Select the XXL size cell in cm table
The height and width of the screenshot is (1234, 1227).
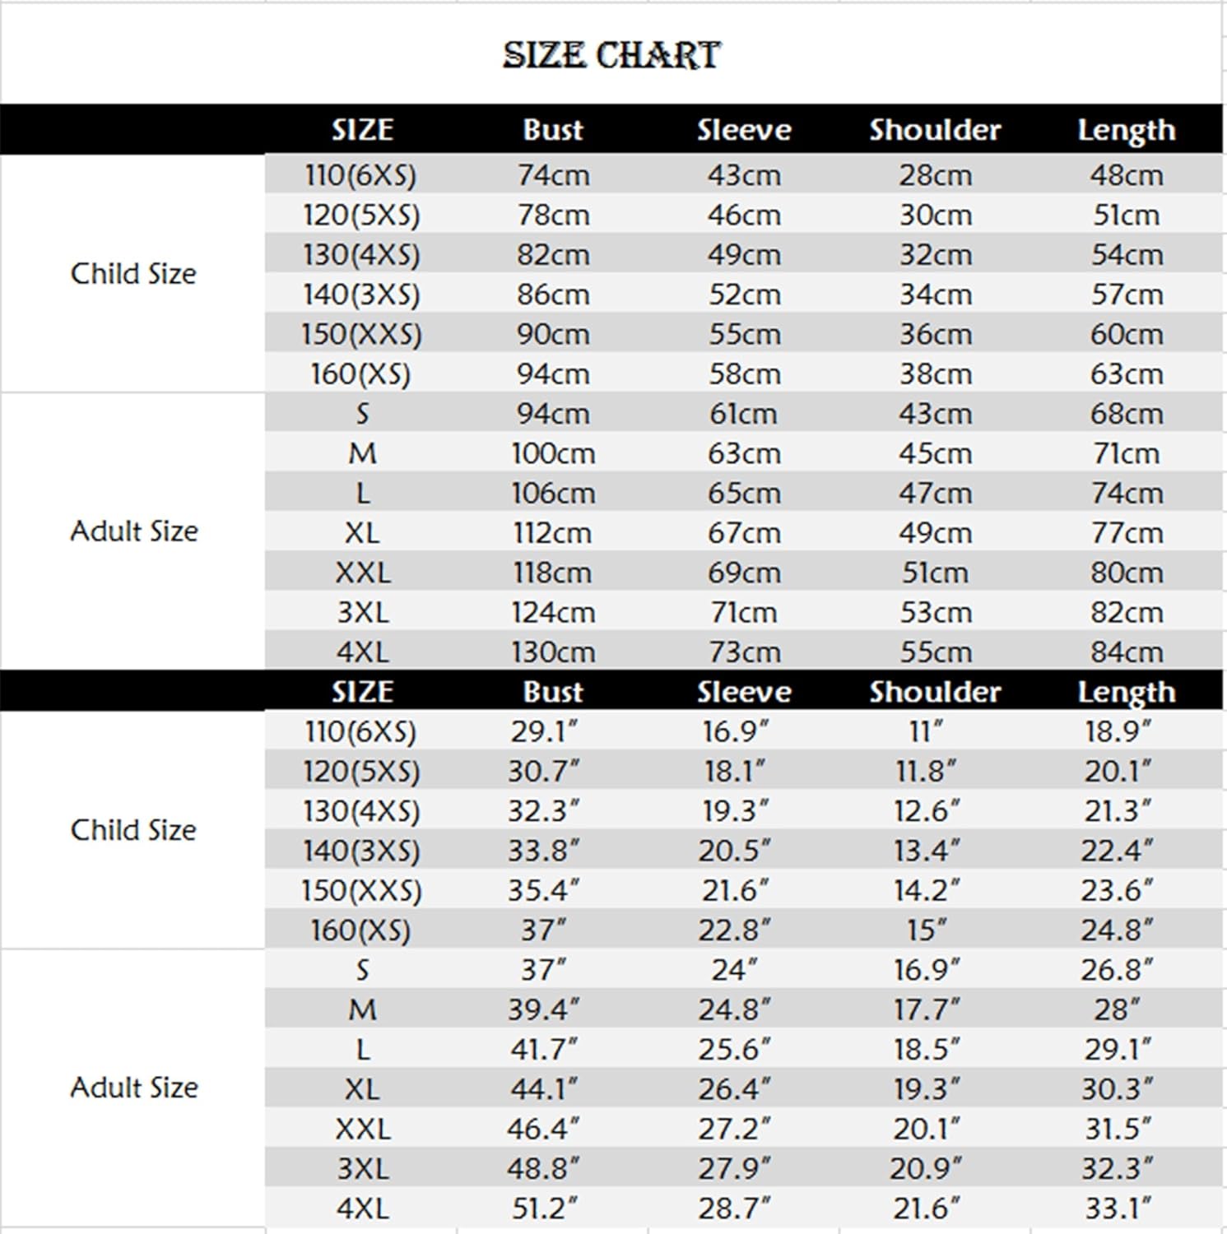point(363,573)
